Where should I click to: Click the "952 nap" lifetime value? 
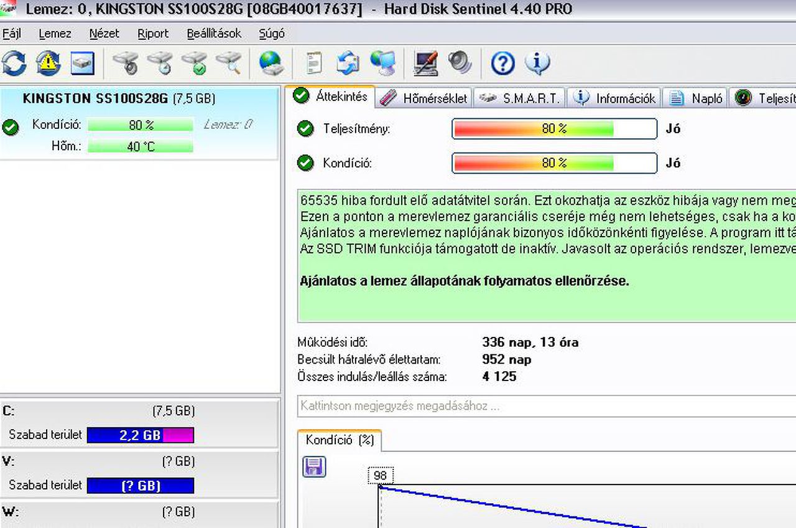click(507, 359)
